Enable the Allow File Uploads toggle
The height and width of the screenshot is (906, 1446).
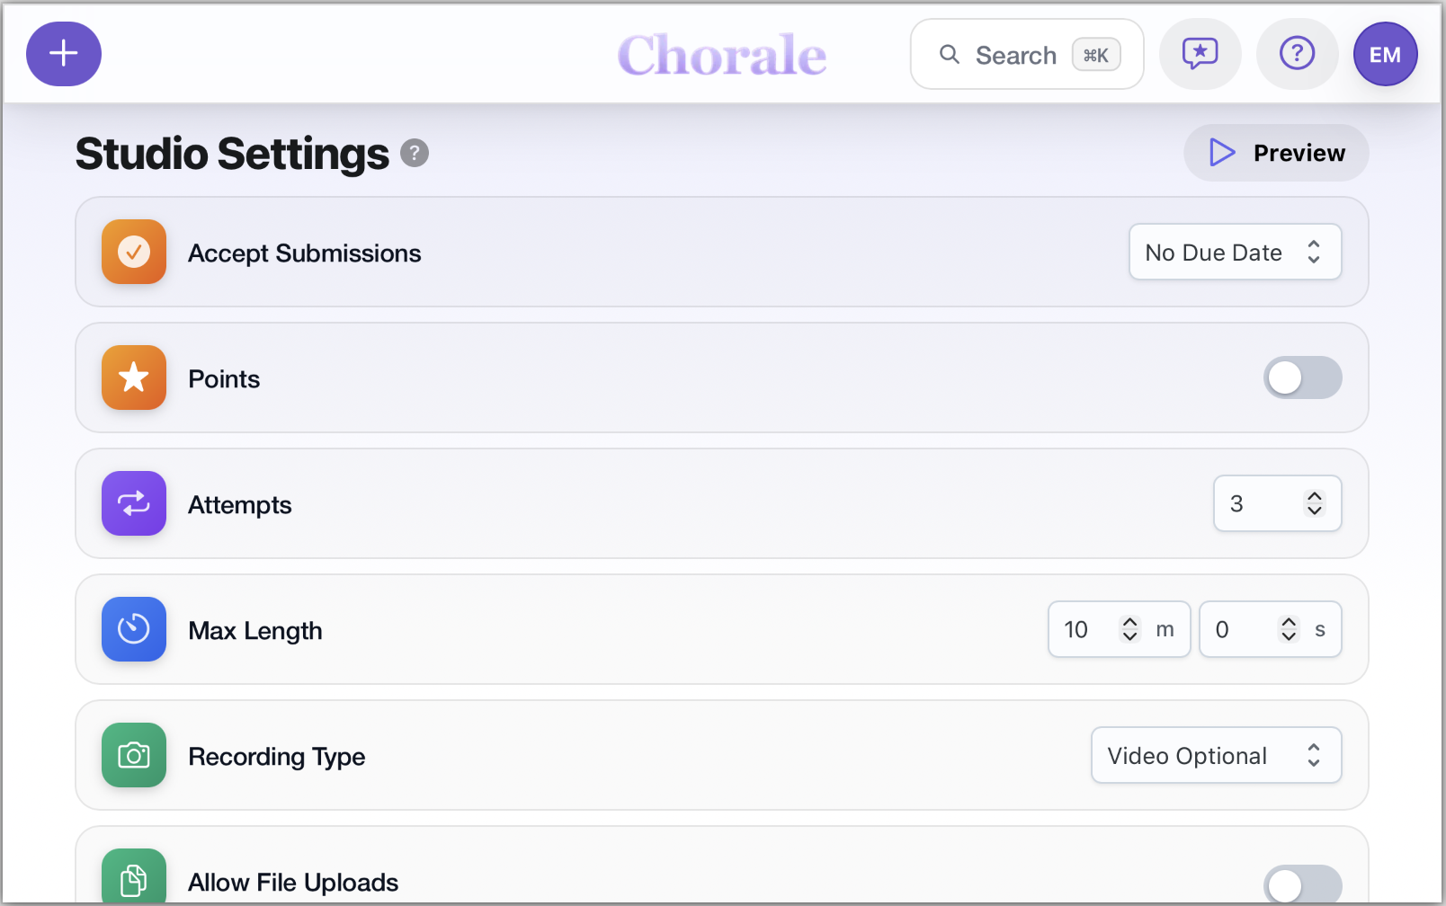1303,884
